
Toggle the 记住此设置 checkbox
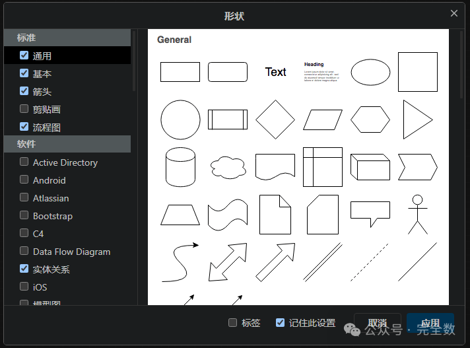(280, 323)
